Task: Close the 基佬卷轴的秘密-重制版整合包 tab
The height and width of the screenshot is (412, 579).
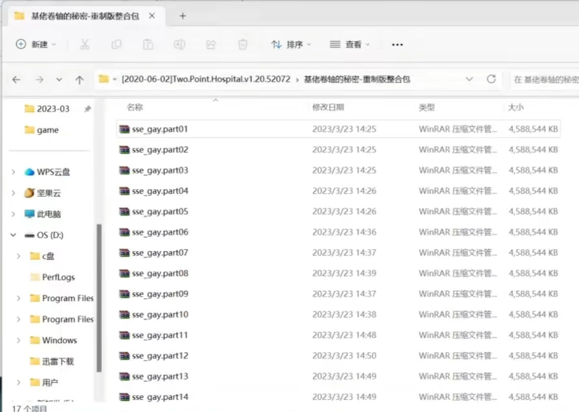Action: 152,16
